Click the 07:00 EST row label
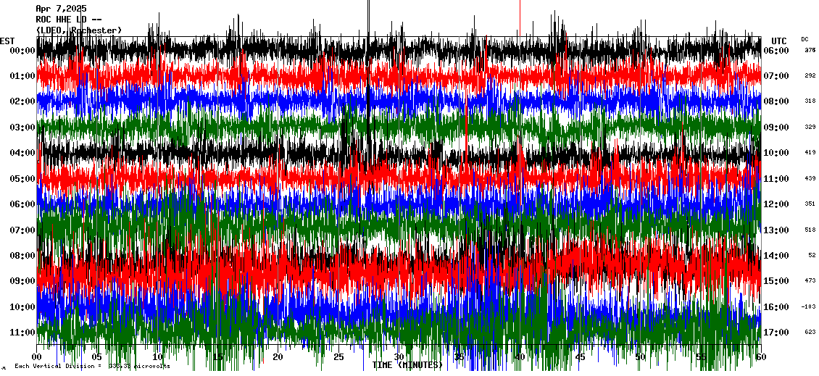Viewport: 819px width, 376px height. (22, 230)
